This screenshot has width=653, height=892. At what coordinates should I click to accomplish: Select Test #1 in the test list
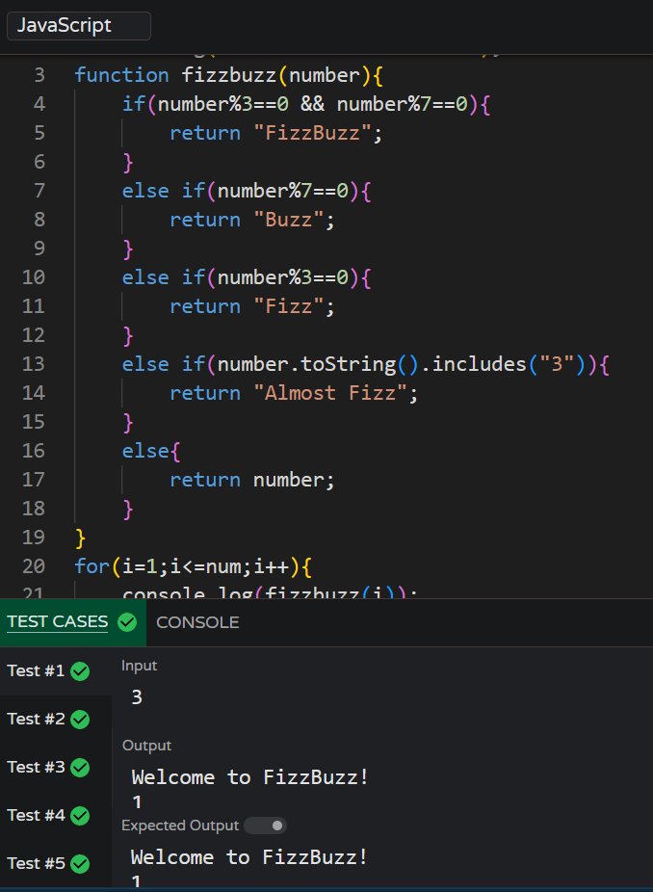click(56, 671)
